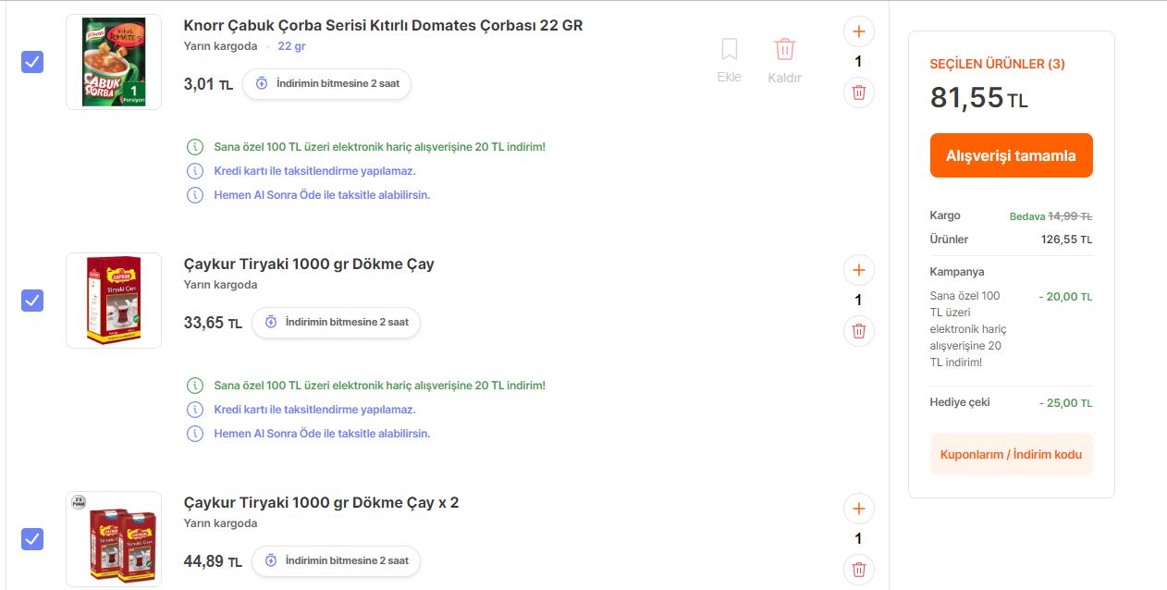Click Kredi kartı info icon under Çaykur 33,65 TL
The image size is (1167, 590).
195,410
